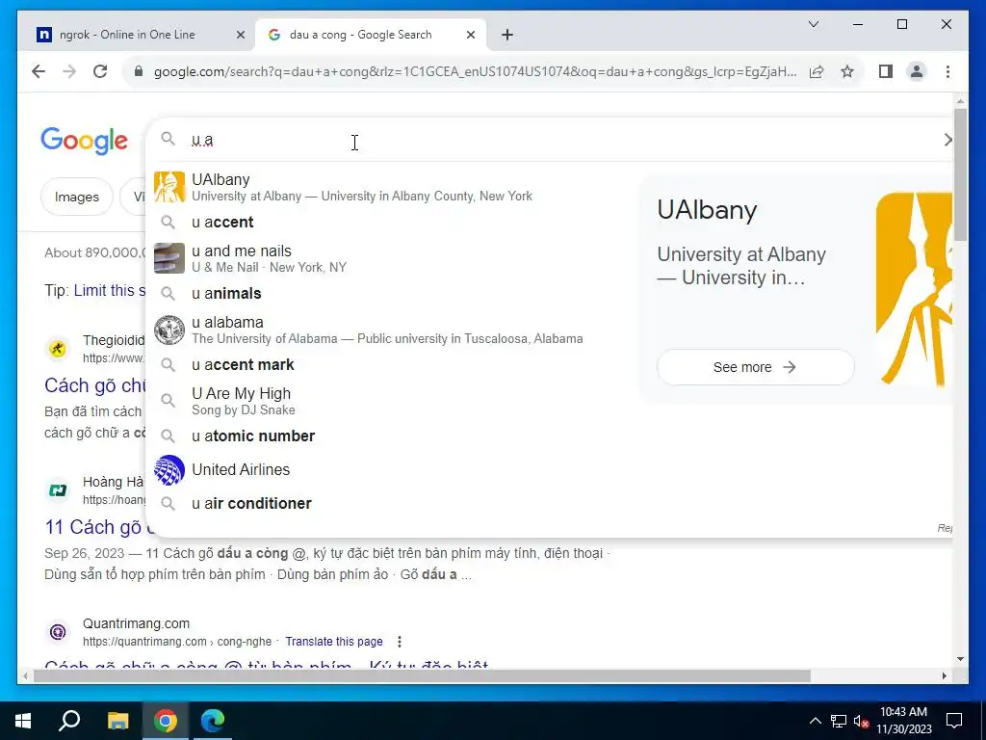Image resolution: width=986 pixels, height=740 pixels.
Task: Click the Hoàng Hà result favicon
Action: 58,490
